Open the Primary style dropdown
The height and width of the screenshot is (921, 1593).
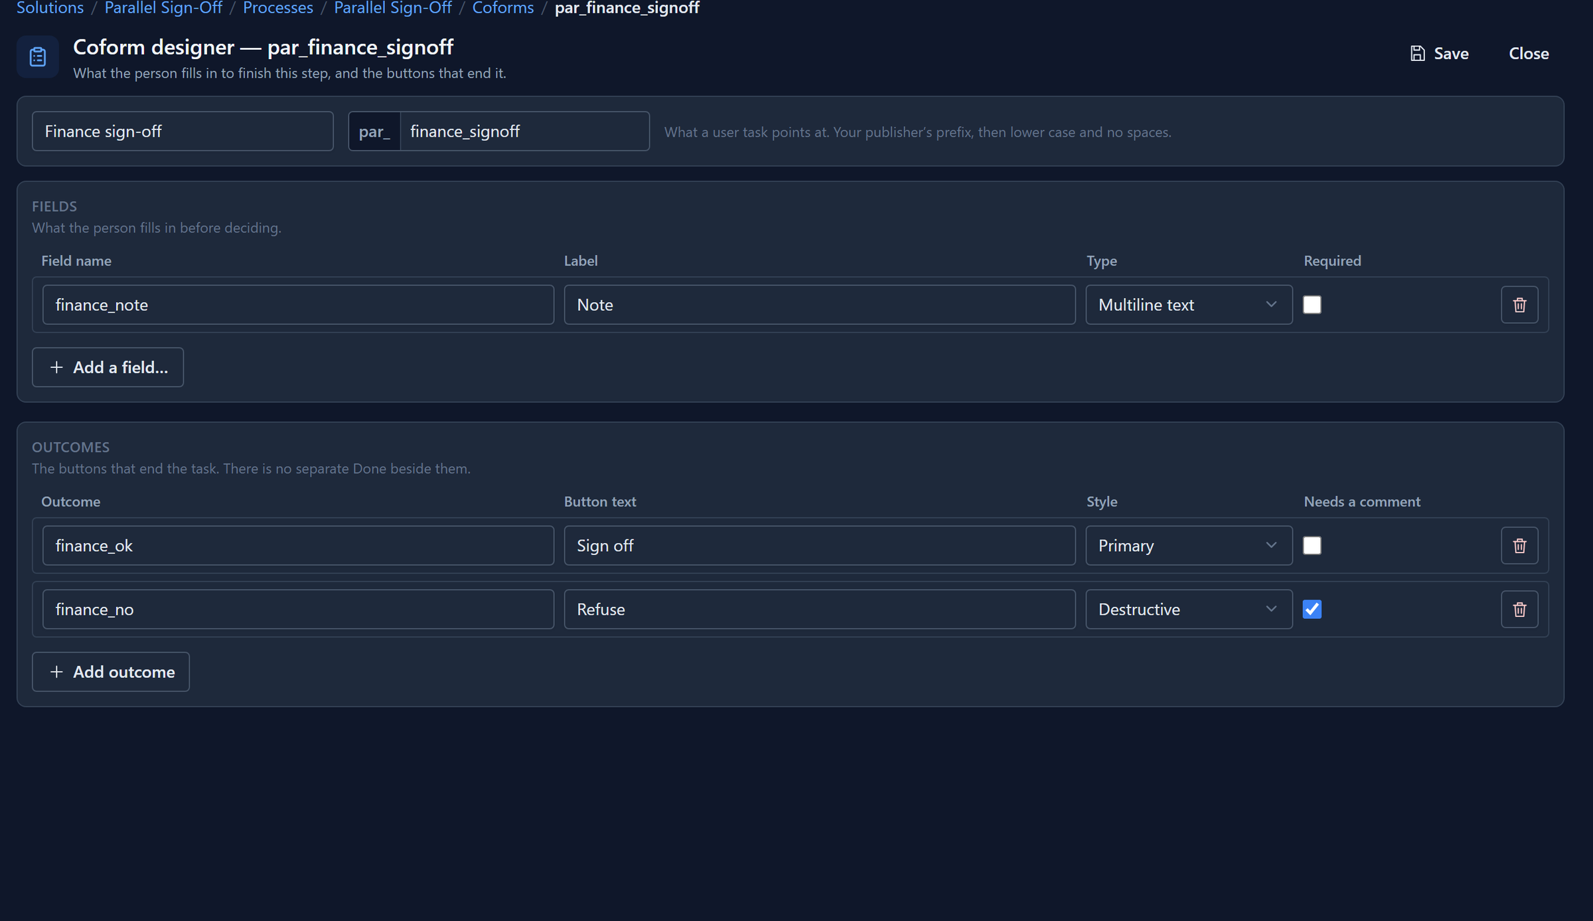(x=1189, y=546)
